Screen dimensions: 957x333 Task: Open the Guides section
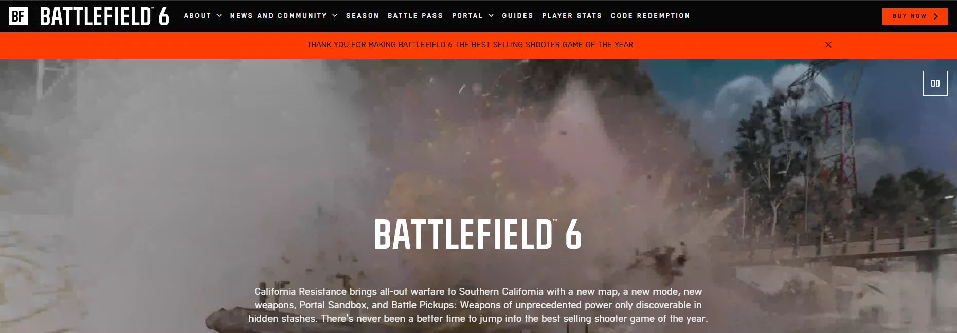click(518, 16)
